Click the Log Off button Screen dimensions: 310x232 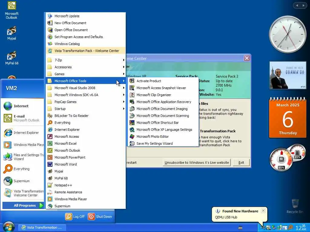point(75,217)
